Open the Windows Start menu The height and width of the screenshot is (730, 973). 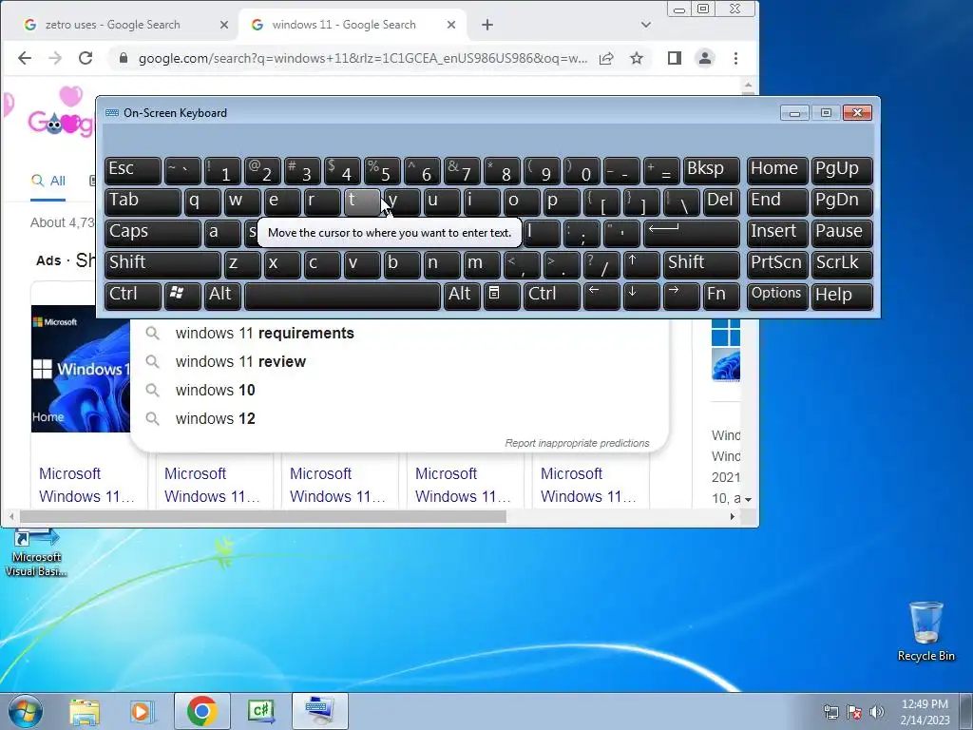pos(25,711)
